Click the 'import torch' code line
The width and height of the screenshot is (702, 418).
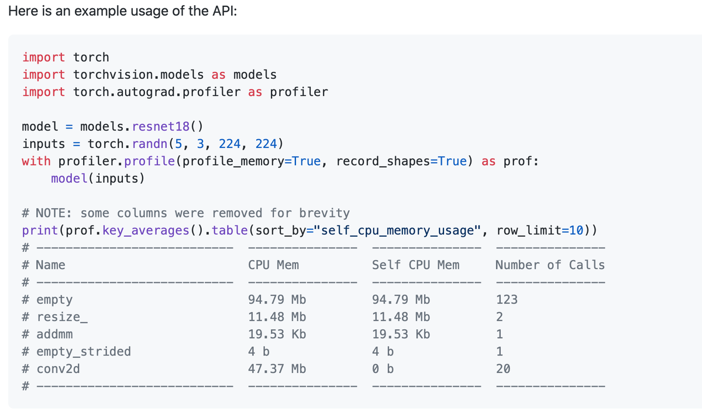pos(66,57)
